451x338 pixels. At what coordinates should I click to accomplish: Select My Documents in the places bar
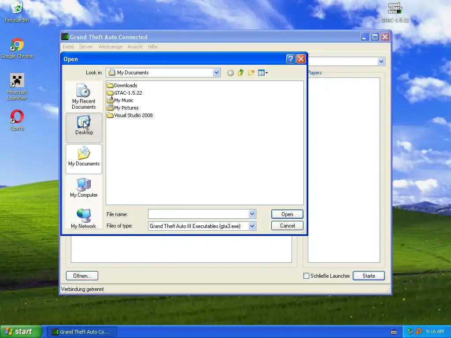84,159
